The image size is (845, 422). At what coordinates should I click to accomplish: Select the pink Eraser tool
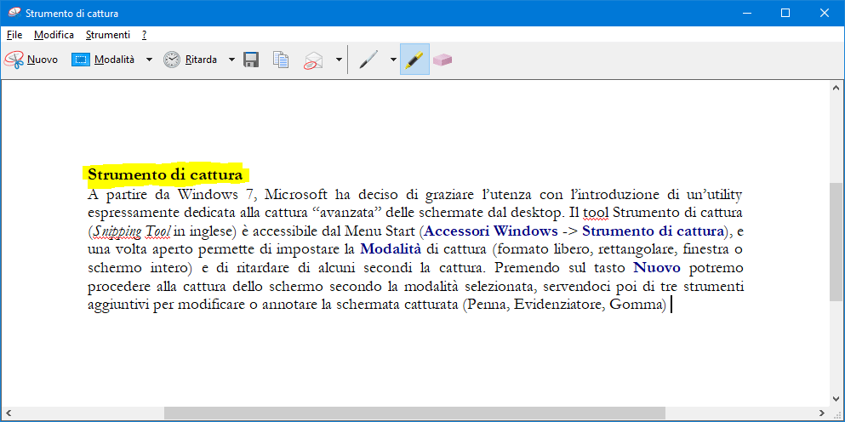[442, 60]
